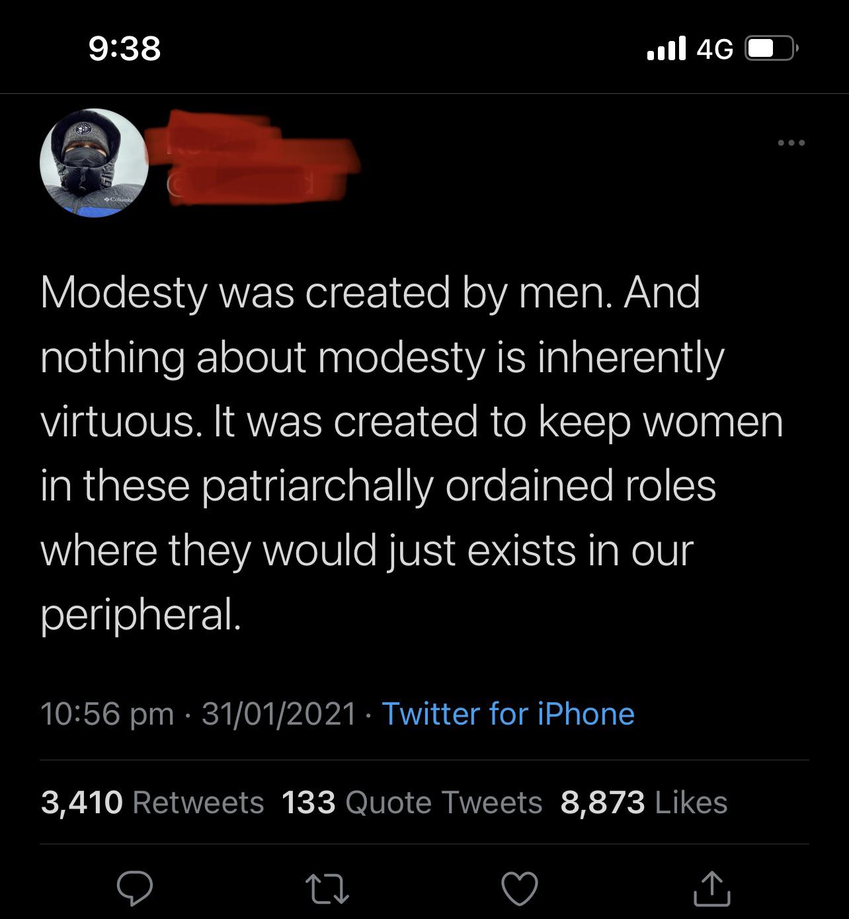Open the author's profile picture
The image size is (849, 919).
94,163
